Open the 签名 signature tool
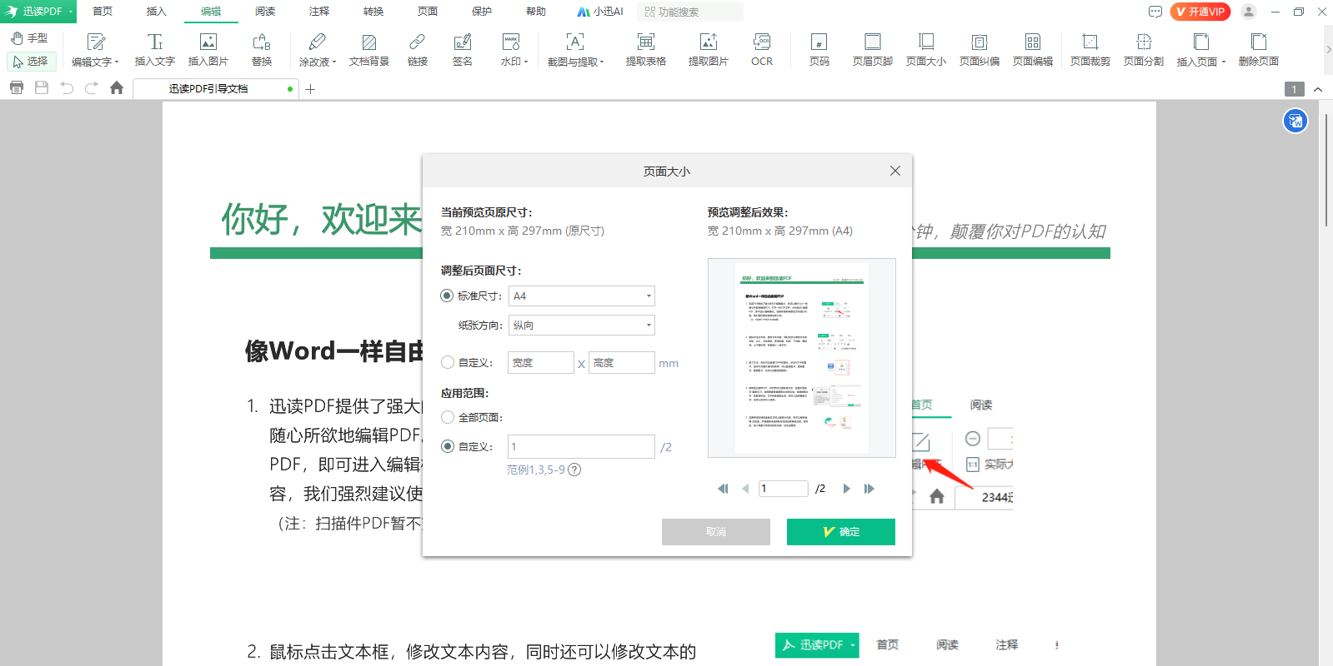 coord(463,50)
